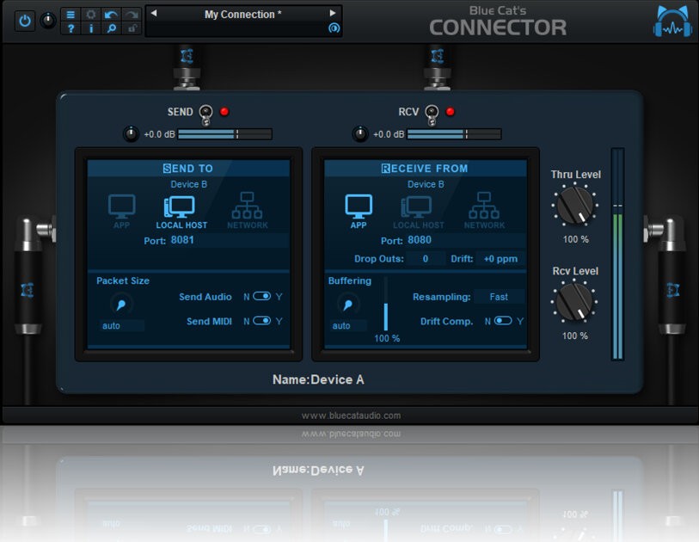This screenshot has height=542, width=699.
Task: Click the tall output level meter
Action: [617, 255]
